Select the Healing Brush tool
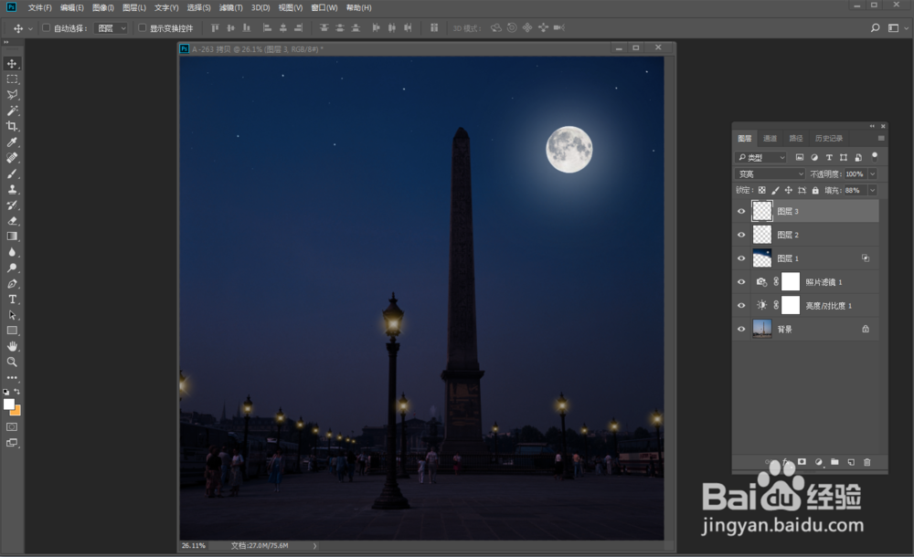914x557 pixels. pos(12,158)
